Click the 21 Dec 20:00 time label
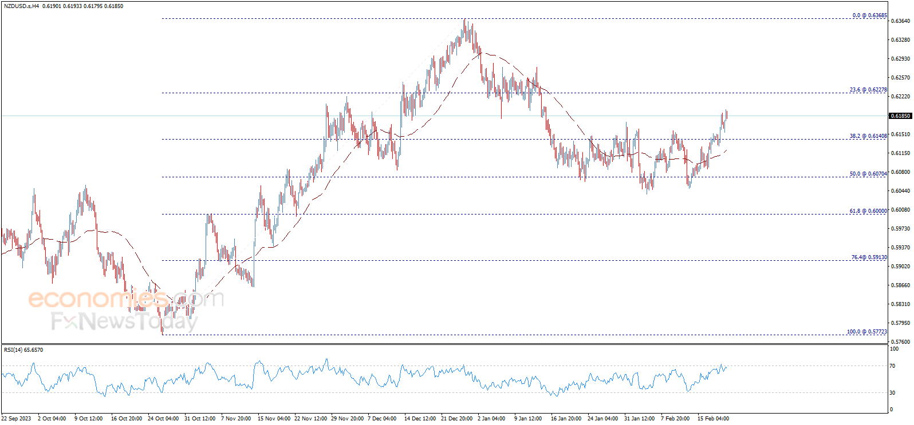Screen dimensions: 914x425 coord(457,419)
